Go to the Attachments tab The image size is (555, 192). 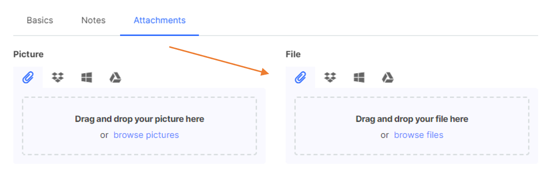(x=159, y=20)
